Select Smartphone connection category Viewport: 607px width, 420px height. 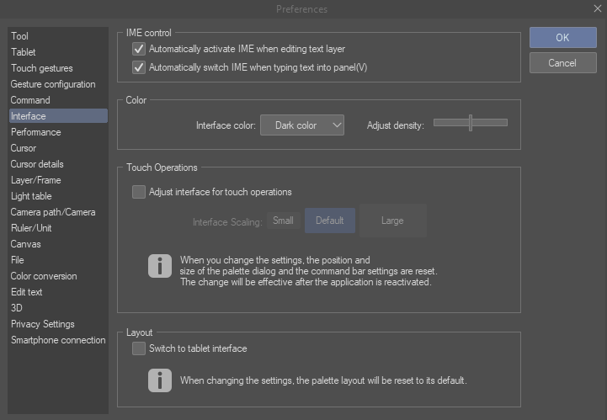pos(58,340)
